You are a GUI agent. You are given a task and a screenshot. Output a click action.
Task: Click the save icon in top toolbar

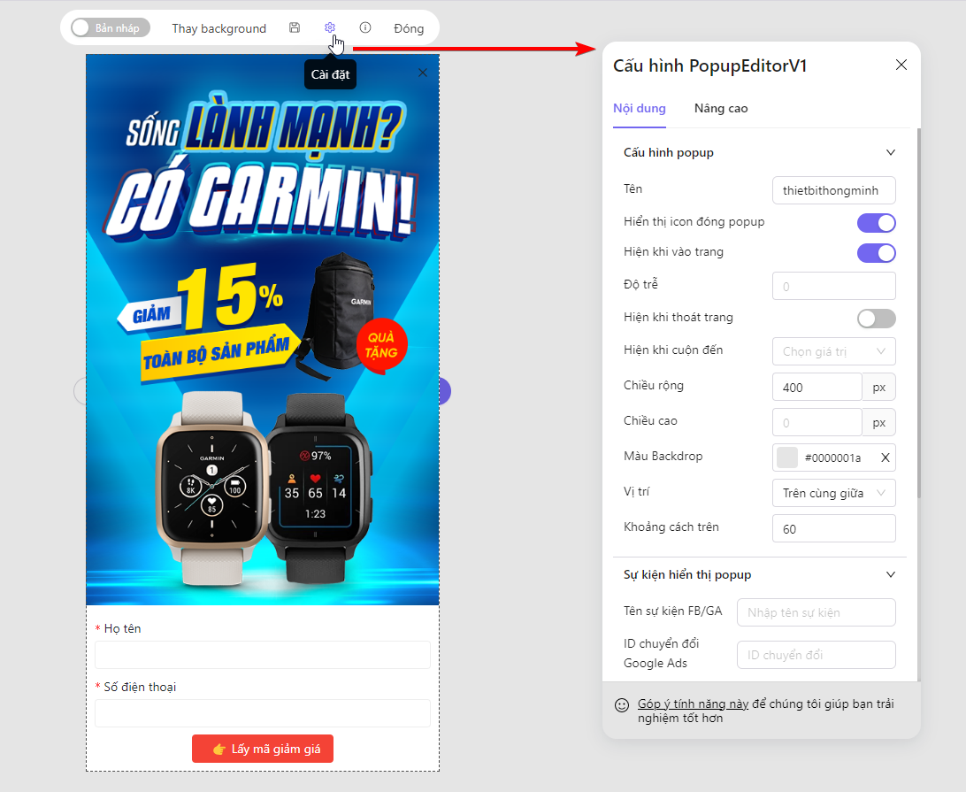pos(295,27)
